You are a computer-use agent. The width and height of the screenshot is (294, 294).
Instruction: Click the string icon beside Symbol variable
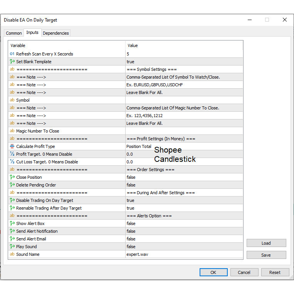[12, 100]
